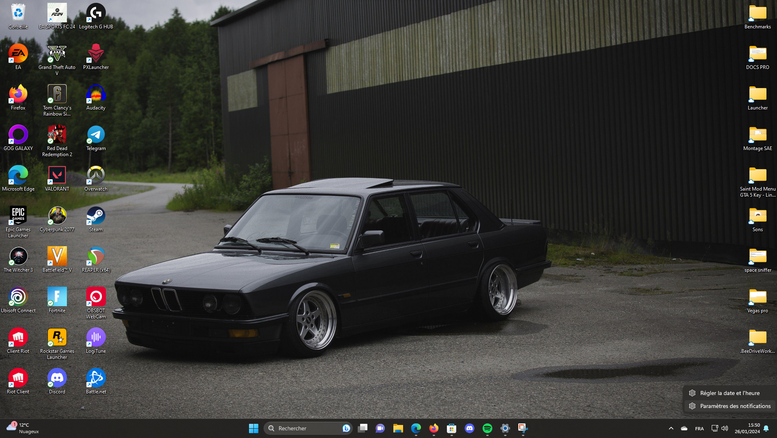Choose Régler la date et l'heure
777x438 pixels.
tap(730, 393)
